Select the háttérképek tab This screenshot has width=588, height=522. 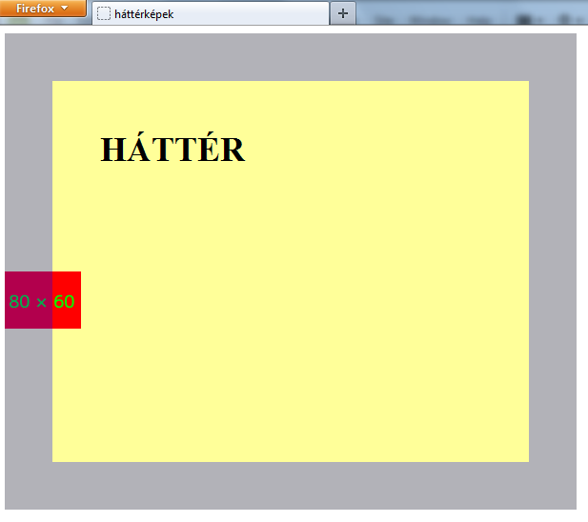[211, 13]
